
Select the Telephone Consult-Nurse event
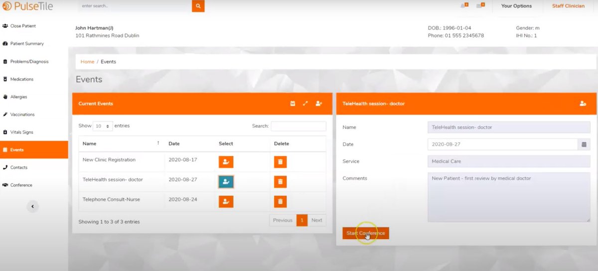pos(226,201)
